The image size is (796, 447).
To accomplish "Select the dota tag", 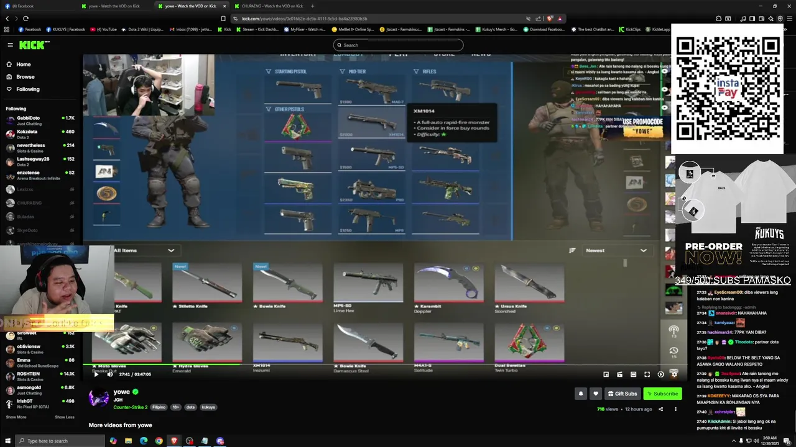I will point(190,407).
